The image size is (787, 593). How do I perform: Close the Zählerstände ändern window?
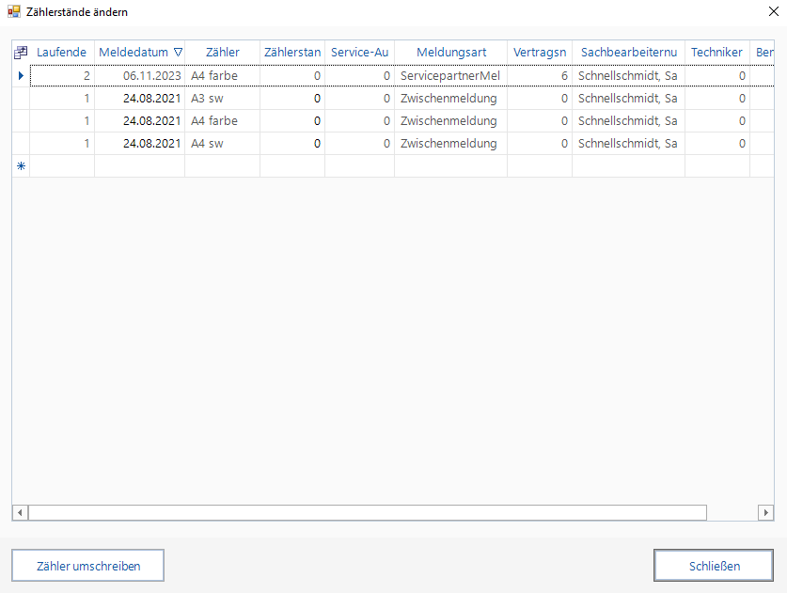click(x=773, y=12)
